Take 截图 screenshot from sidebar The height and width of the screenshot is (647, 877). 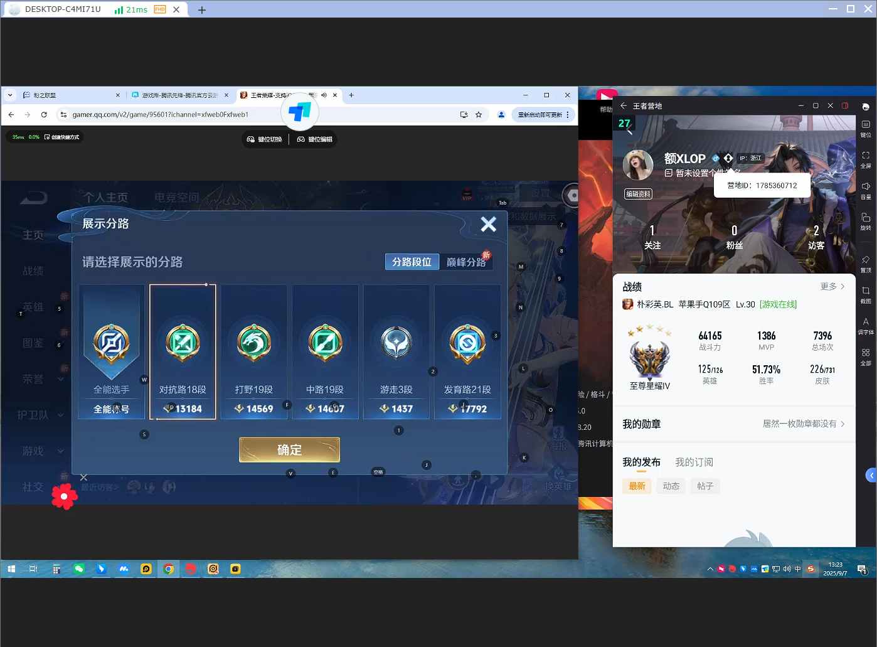(866, 295)
